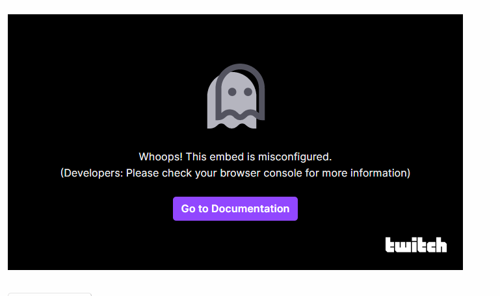Click the word 'Developers:' in the parenthetical hint
The width and height of the screenshot is (500, 296).
point(93,173)
